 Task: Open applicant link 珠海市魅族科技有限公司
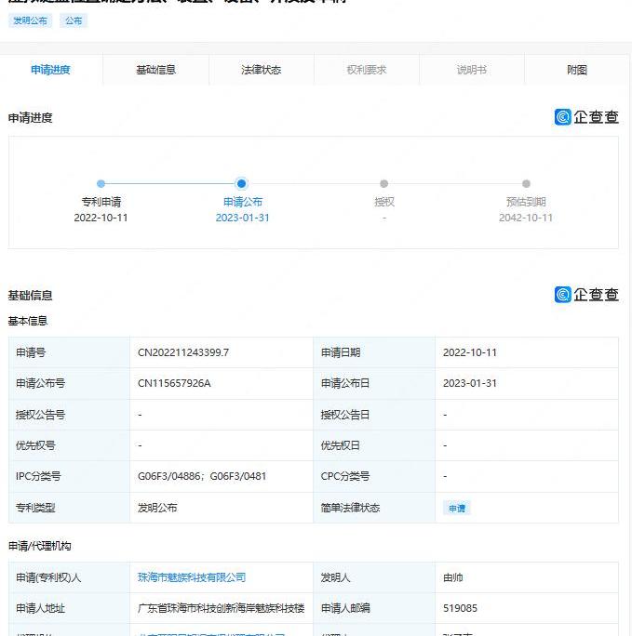[192, 577]
